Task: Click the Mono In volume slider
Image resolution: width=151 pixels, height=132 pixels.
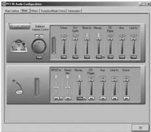Action: [87, 46]
